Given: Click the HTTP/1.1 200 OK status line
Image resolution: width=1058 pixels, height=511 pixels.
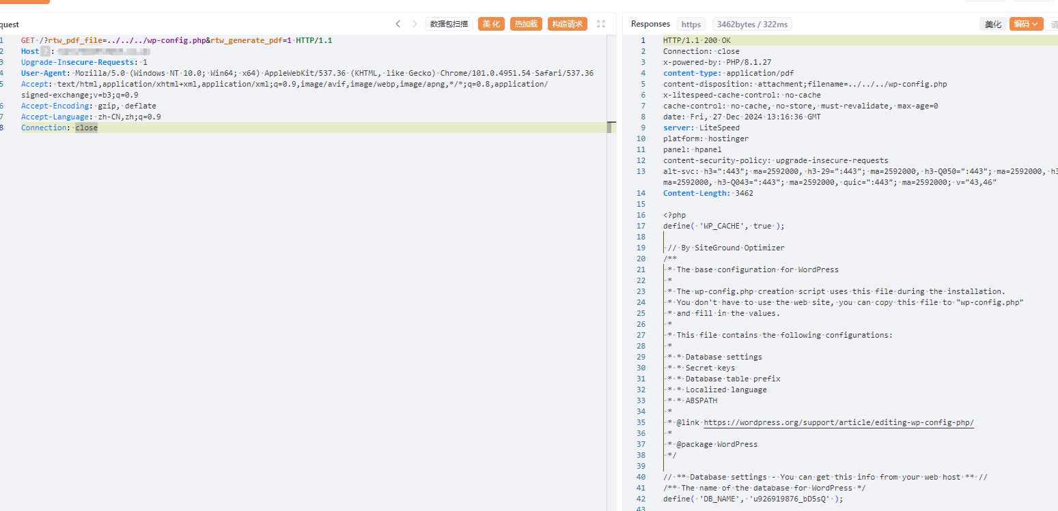Looking at the screenshot, I should (697, 40).
